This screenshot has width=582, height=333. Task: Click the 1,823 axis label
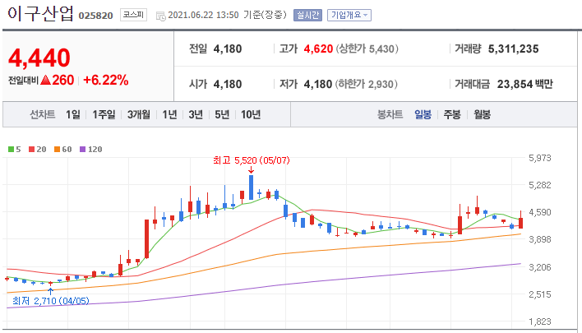pos(540,321)
